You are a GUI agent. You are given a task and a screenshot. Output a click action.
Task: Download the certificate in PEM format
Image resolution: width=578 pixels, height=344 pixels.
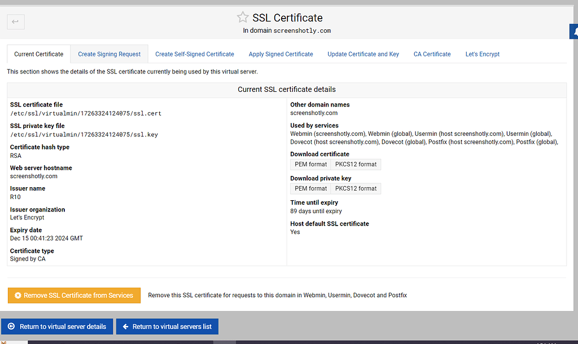point(310,164)
